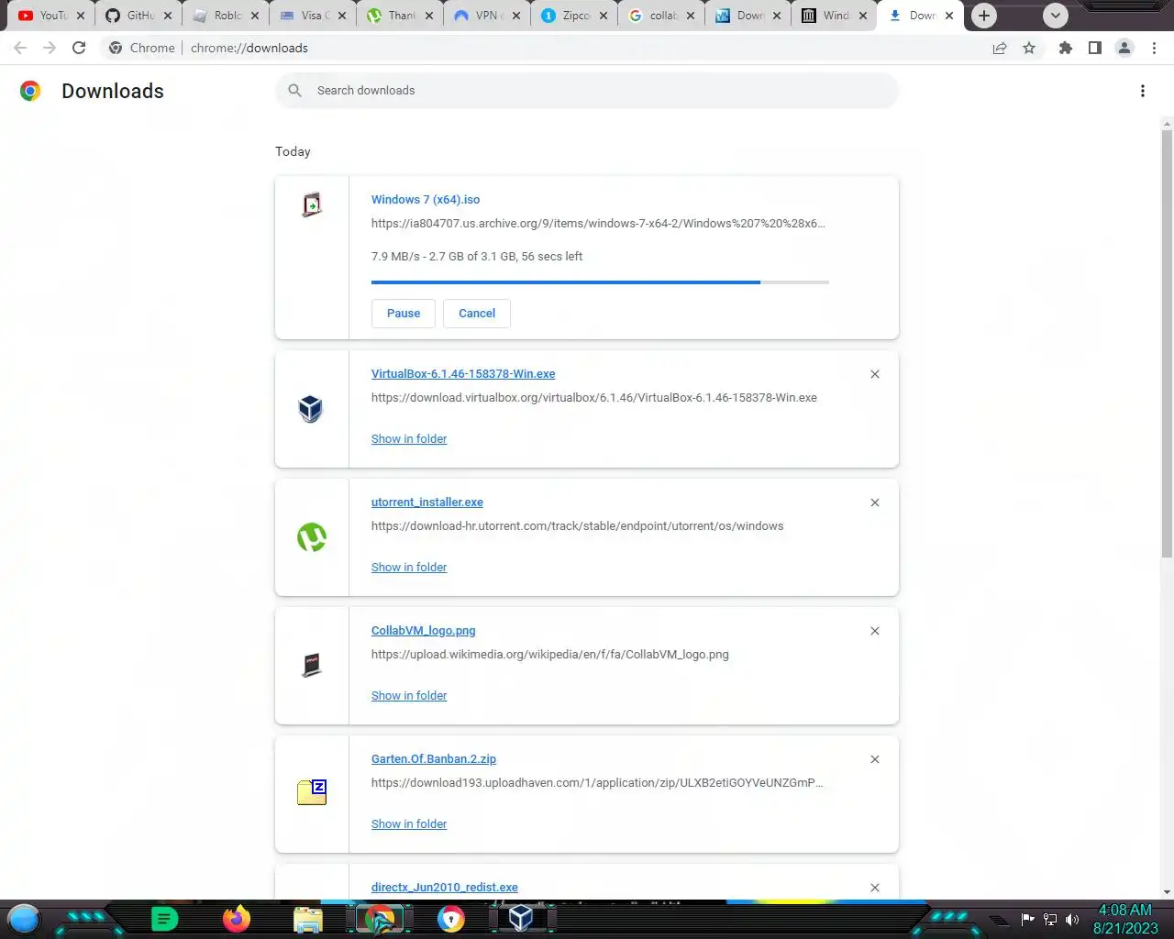Open Chrome's three-dot browser menu
Screen dimensions: 1174x939
[x=1154, y=48]
